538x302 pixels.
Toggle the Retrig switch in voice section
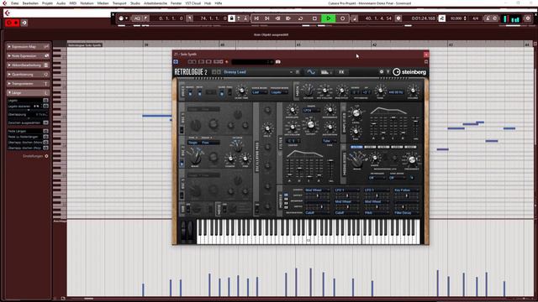pos(199,93)
